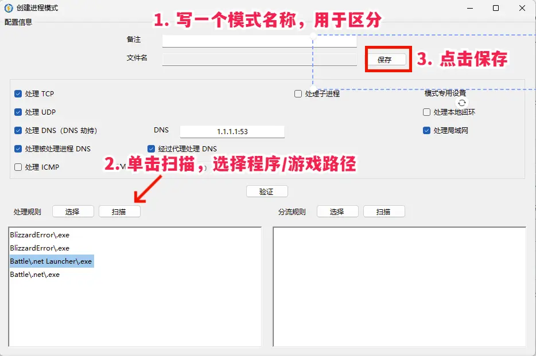Image resolution: width=536 pixels, height=356 pixels.
Task: Select the second BlizzardError\.exe entry
Action: [40, 248]
